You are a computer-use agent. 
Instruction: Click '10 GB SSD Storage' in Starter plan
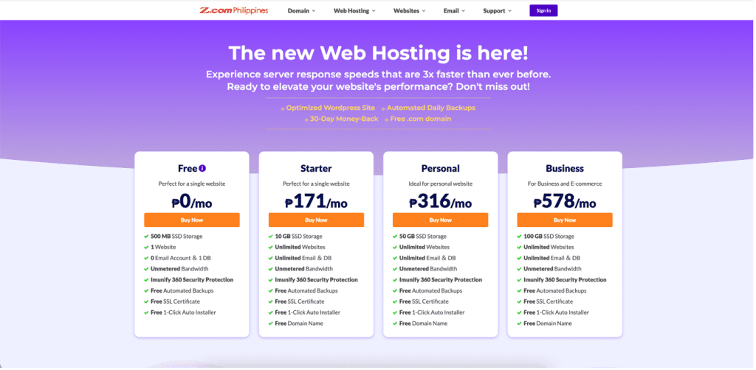[298, 237]
